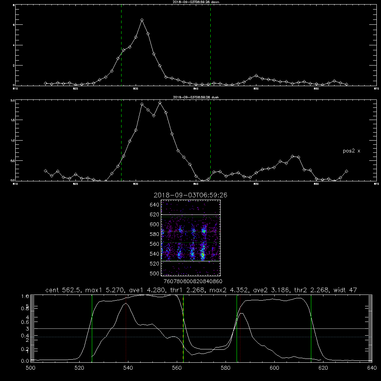Click the '760780800820840860' axis label under spectrogram
This screenshot has width=381, height=381.
tap(193, 282)
